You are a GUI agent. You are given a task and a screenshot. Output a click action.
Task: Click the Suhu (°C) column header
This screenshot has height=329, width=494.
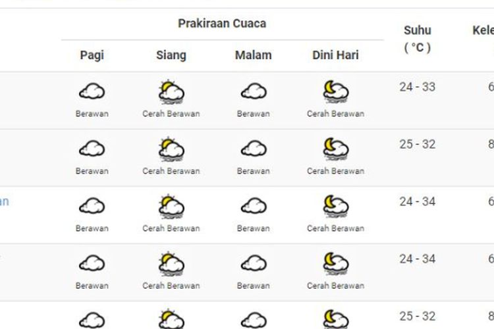tap(418, 38)
